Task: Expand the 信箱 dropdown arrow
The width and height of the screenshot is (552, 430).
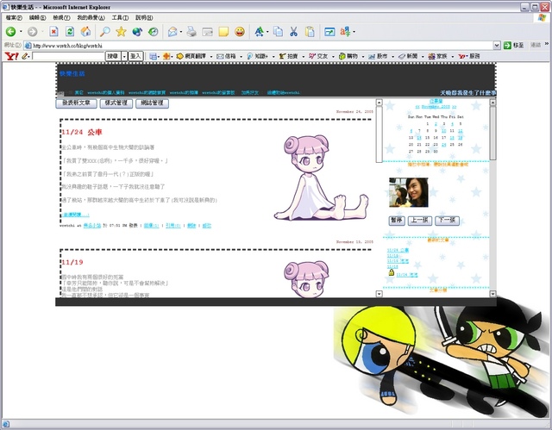Action: pyautogui.click(x=241, y=56)
